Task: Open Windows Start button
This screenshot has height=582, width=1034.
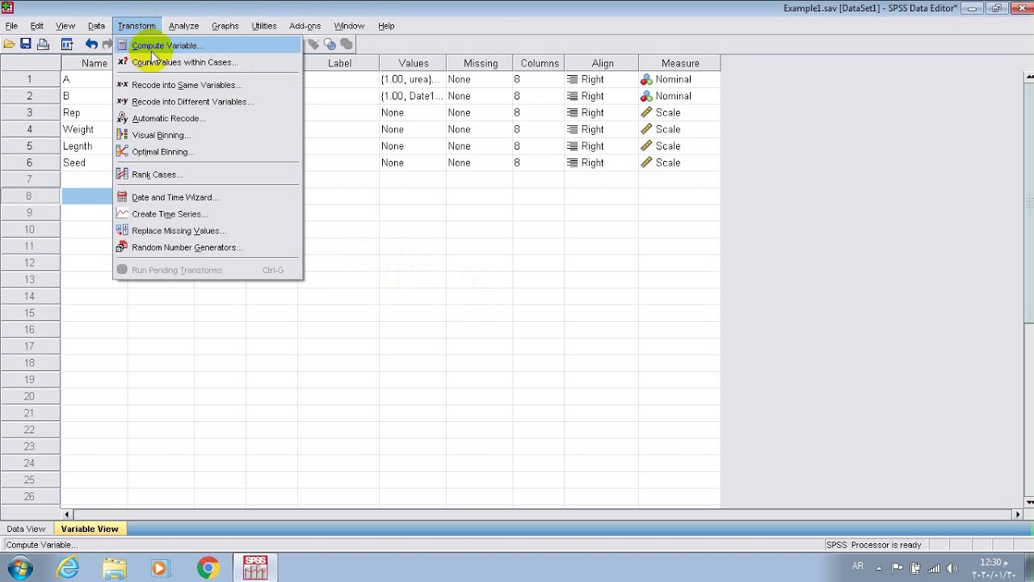Action: (19, 568)
